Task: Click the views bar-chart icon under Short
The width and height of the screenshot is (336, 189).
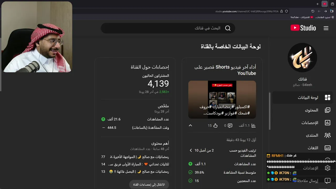Action: click(x=254, y=126)
